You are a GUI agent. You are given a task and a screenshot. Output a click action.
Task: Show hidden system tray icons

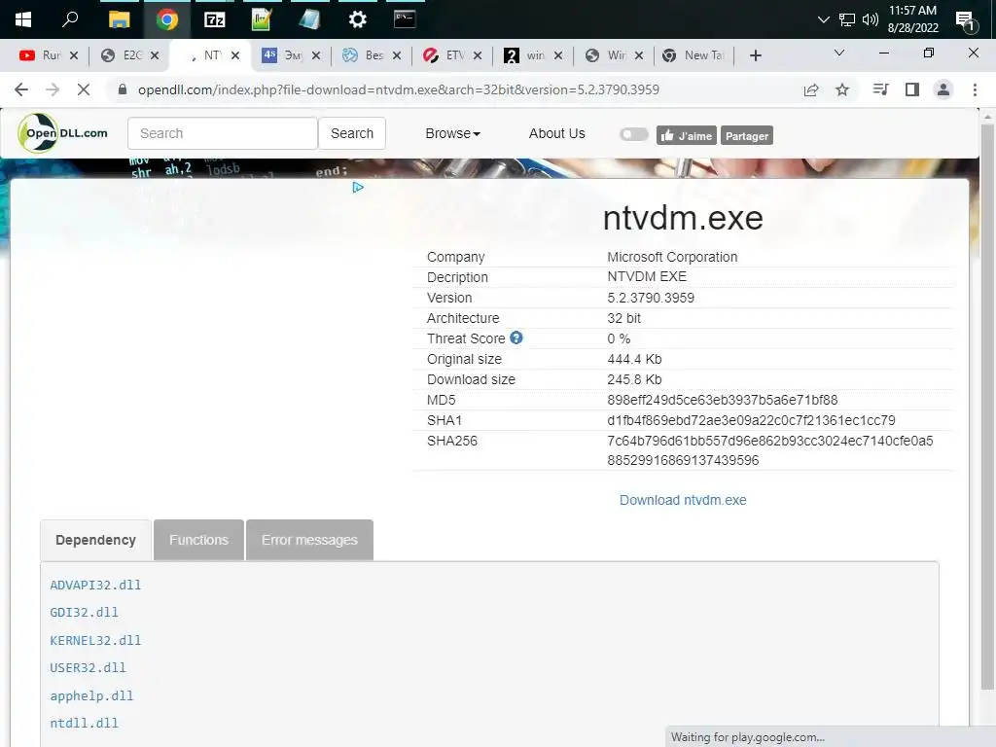point(823,19)
